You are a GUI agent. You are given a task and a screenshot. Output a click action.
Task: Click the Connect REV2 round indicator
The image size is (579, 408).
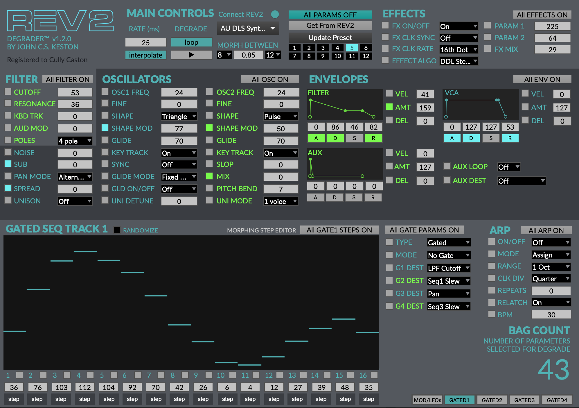275,14
